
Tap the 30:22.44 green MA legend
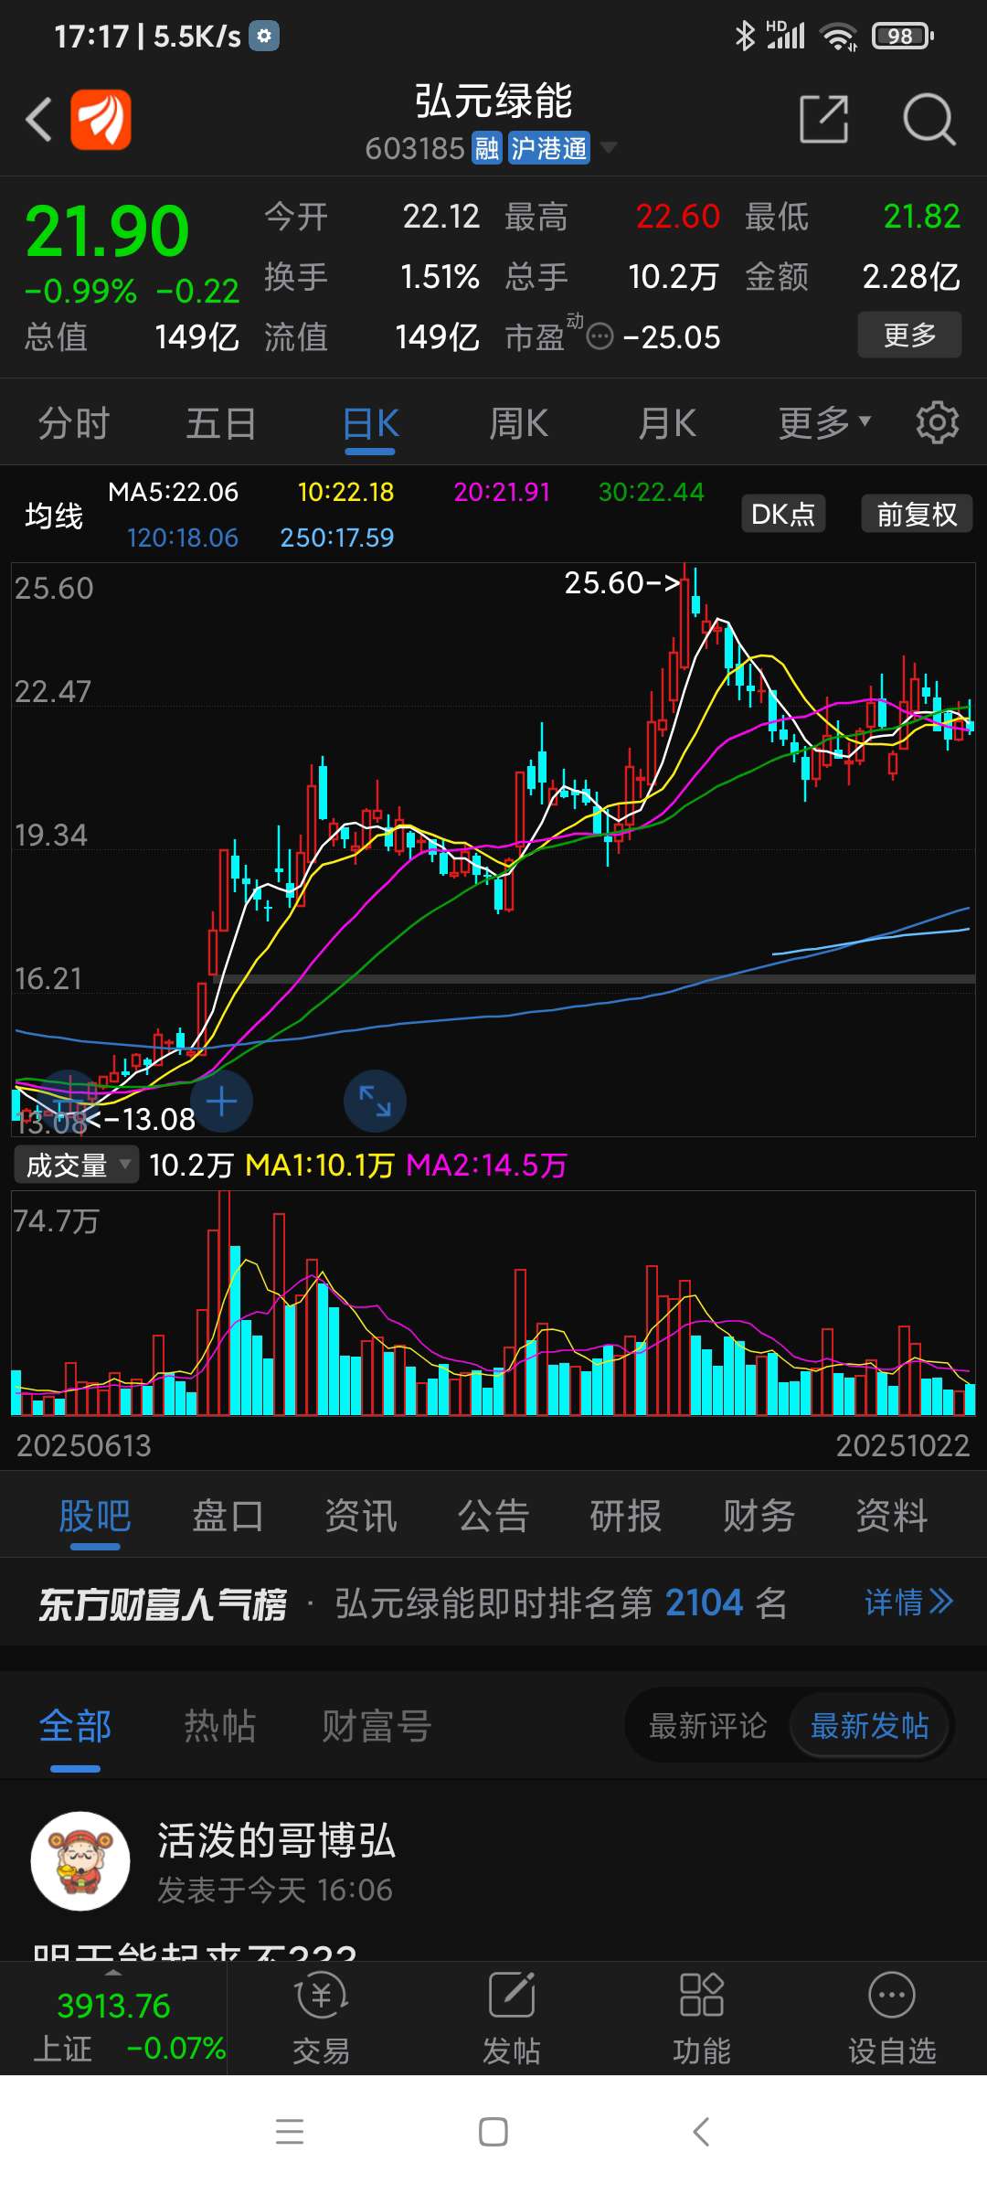(651, 492)
